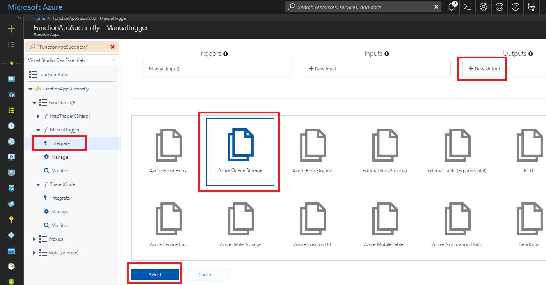
Task: Navigate to Home in the breadcrumb
Action: click(x=39, y=18)
